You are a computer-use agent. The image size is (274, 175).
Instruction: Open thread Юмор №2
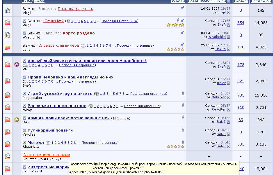coord(54,21)
